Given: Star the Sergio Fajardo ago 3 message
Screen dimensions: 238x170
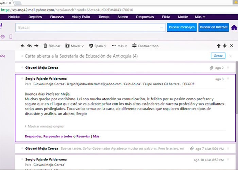Looking at the screenshot, I should [228, 79].
